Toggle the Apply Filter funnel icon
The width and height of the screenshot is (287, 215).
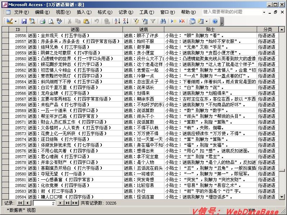(x=153, y=21)
